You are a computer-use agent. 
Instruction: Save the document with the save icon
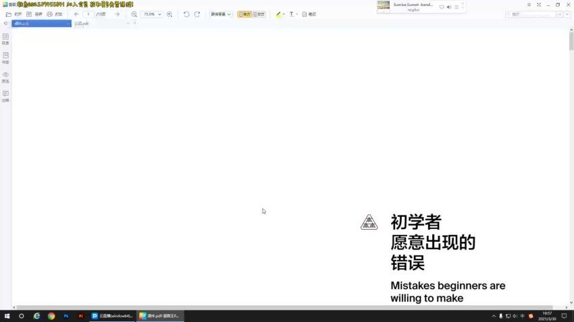tap(29, 14)
